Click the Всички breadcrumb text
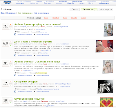Viewport: 116px width, 108px height. coord(8,9)
